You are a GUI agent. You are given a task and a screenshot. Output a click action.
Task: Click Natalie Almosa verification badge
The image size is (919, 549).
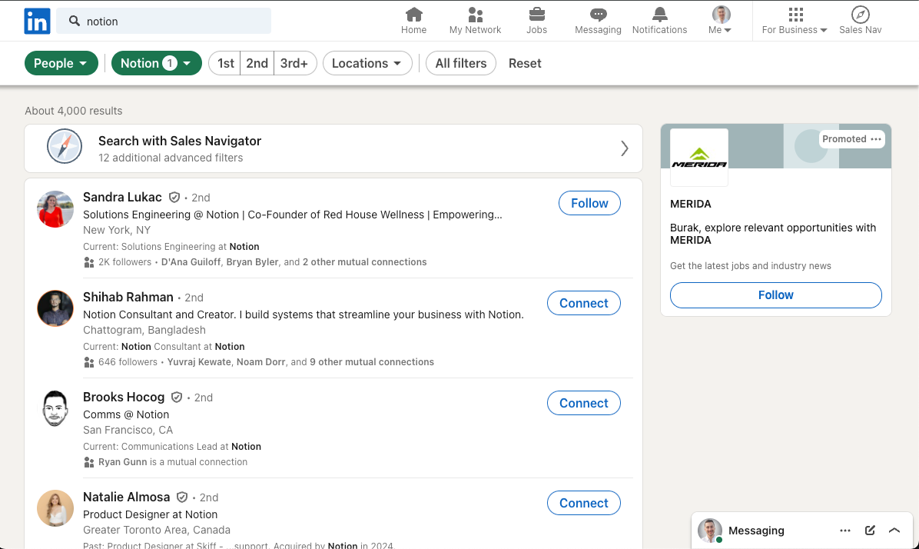click(182, 497)
